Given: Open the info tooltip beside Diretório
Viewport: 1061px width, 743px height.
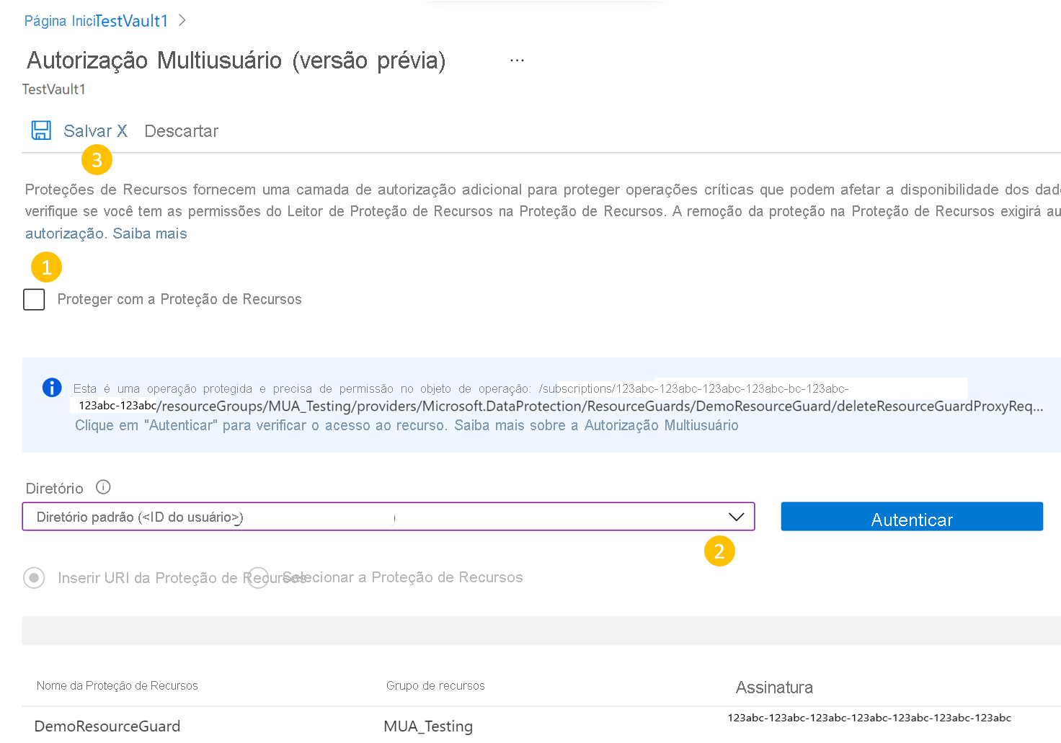Looking at the screenshot, I should (x=103, y=487).
